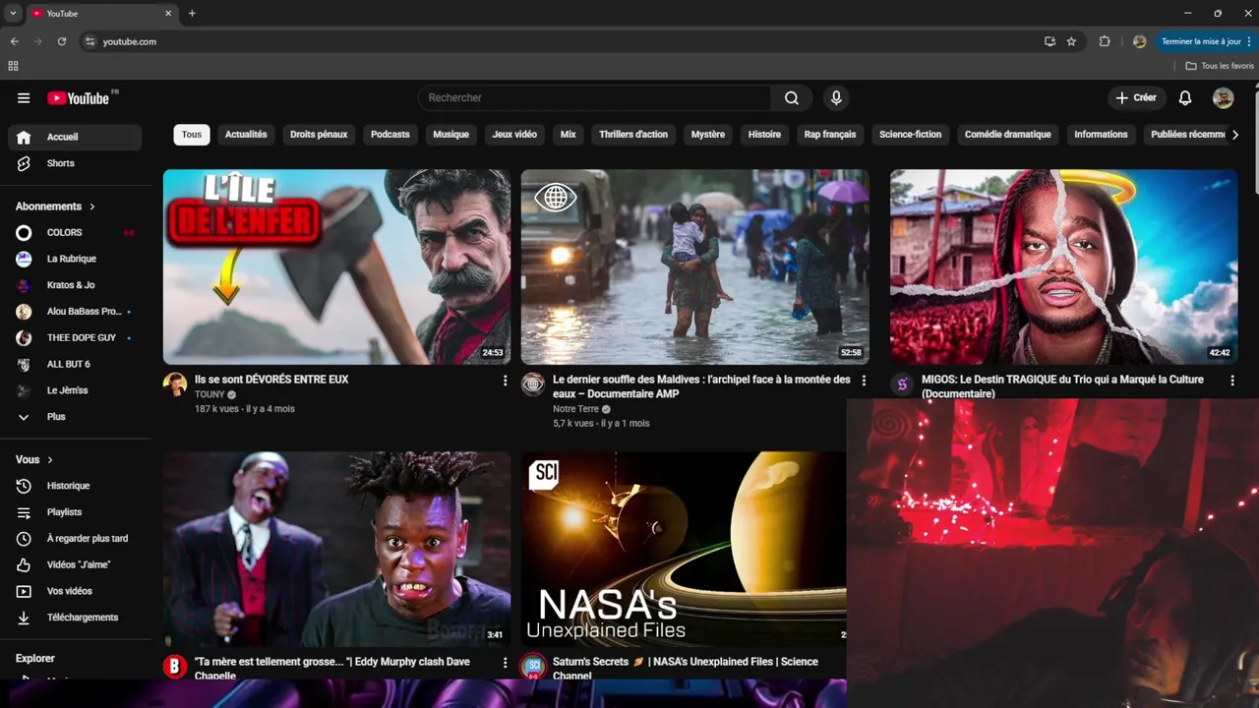
Task: Expand the Abonnements section
Action: [55, 206]
